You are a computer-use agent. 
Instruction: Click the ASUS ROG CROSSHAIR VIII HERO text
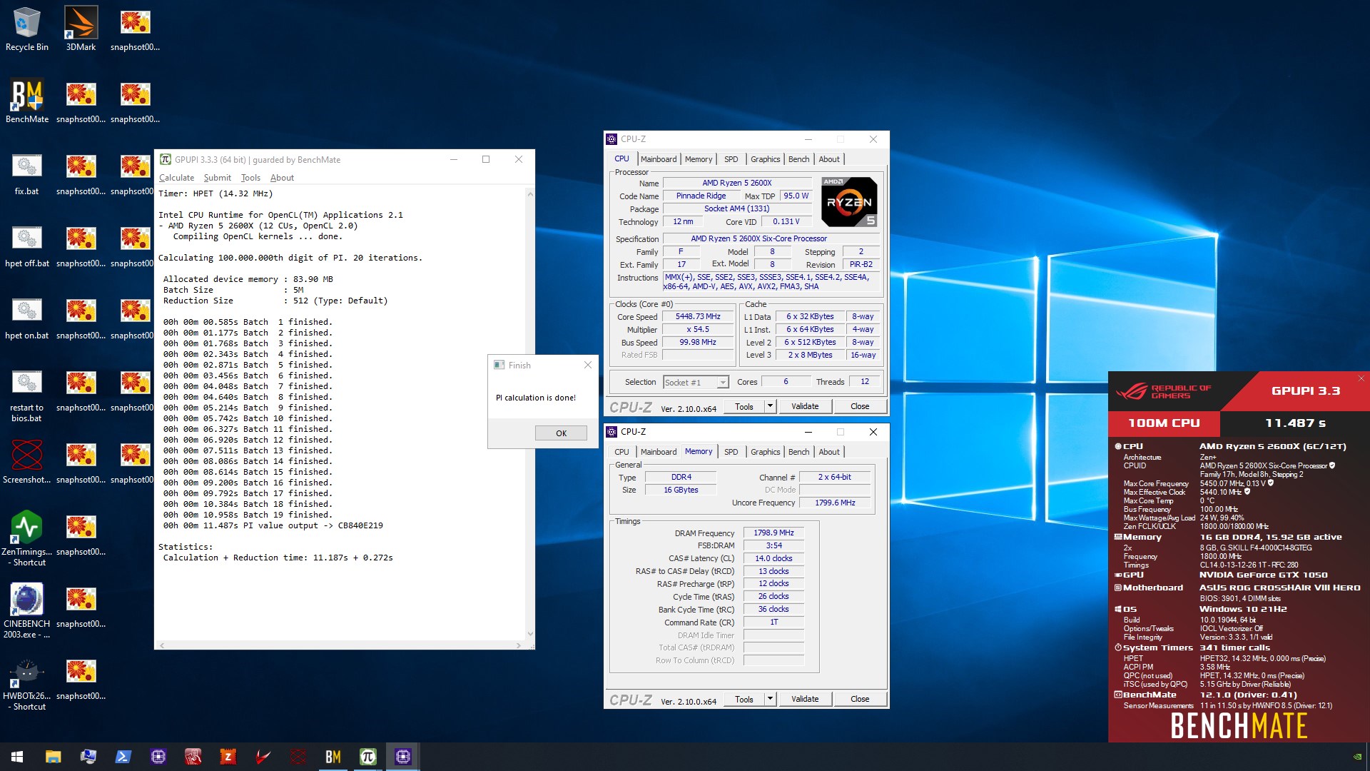pos(1279,588)
